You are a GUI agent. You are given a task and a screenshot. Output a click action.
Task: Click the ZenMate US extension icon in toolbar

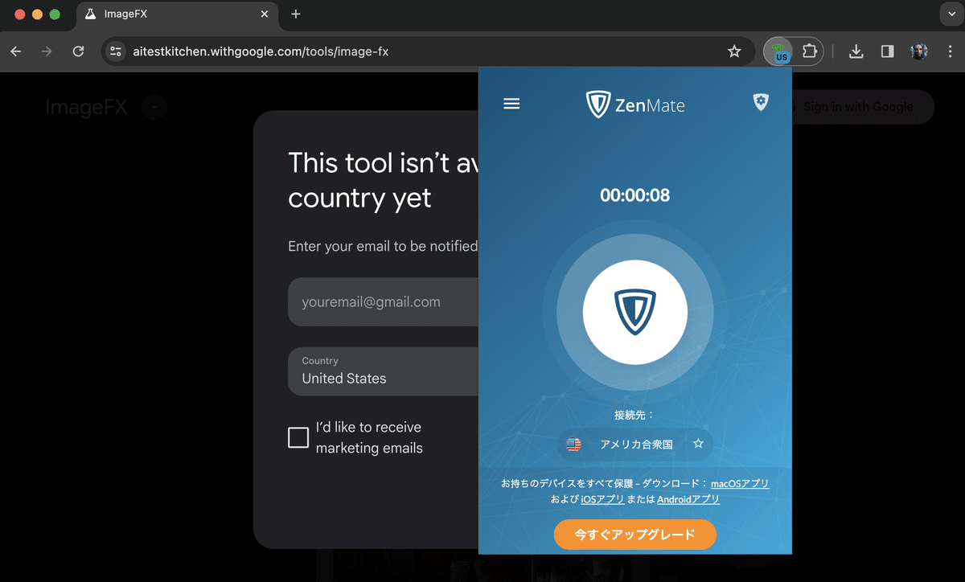point(780,51)
